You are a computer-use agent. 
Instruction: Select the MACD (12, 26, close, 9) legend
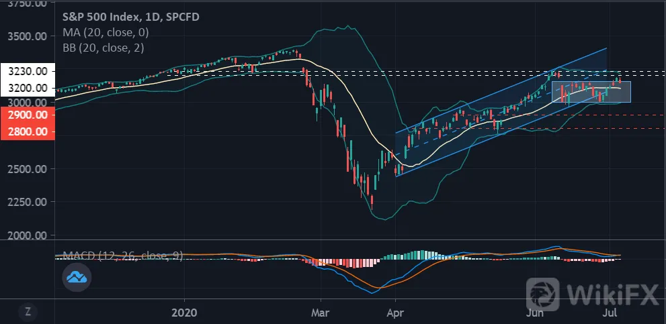coord(123,256)
